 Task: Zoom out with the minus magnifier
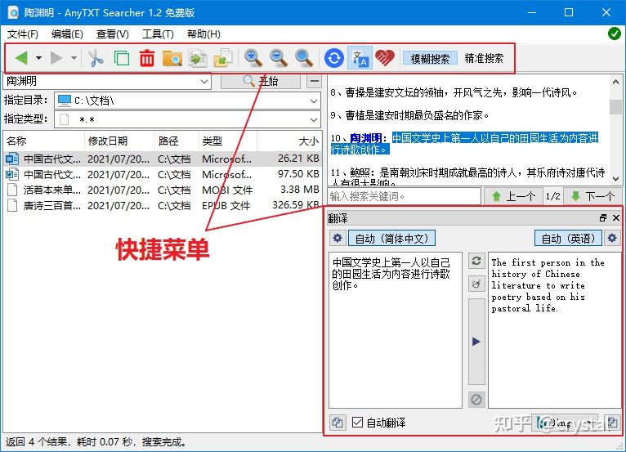[279, 58]
